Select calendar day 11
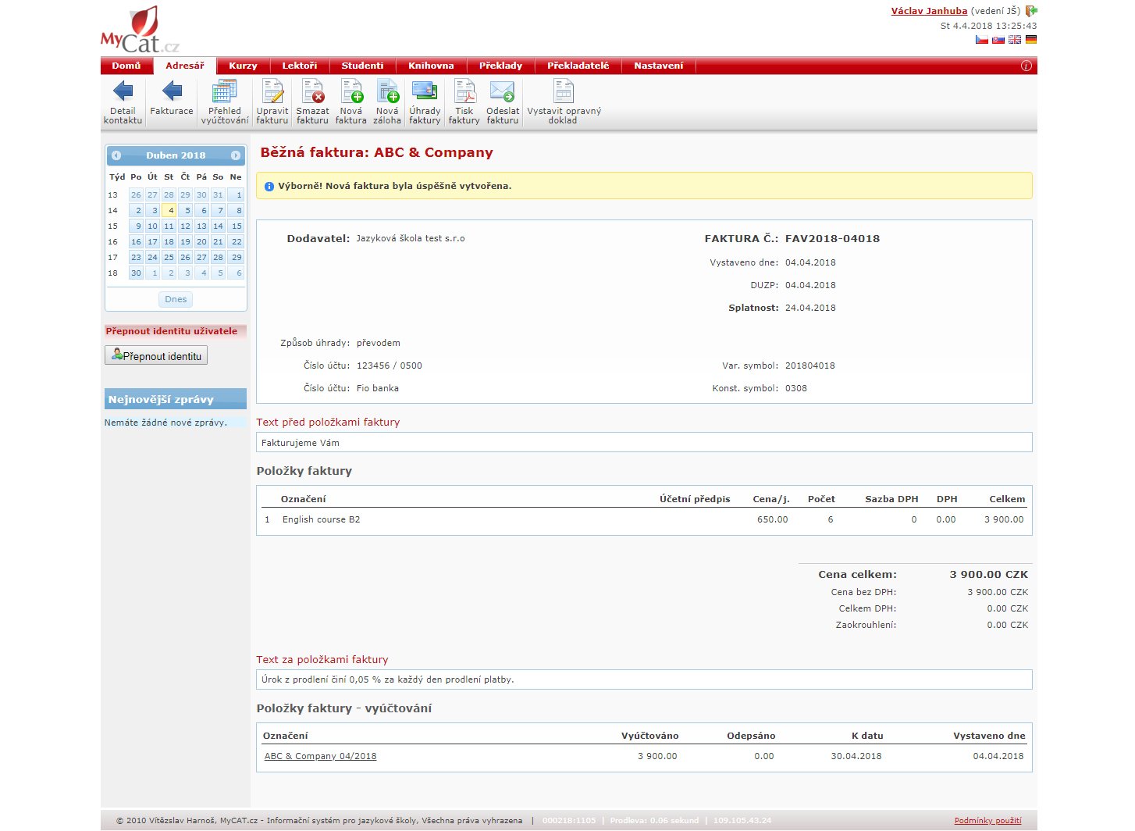Viewport: 1135px width, 831px height. pos(169,226)
